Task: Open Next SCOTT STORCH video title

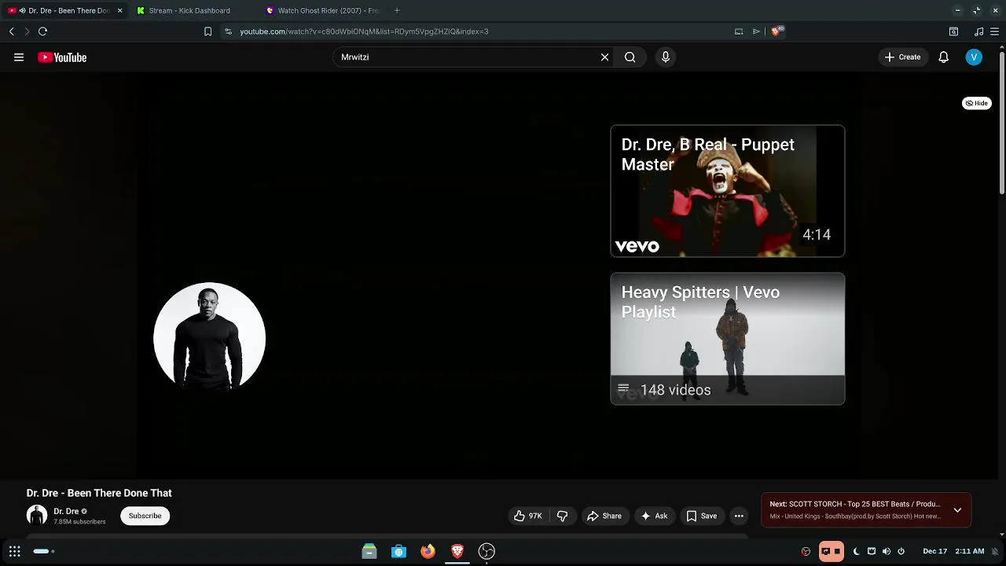Action: (855, 504)
